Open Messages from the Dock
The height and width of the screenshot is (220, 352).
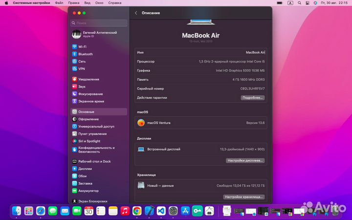(x=53, y=211)
